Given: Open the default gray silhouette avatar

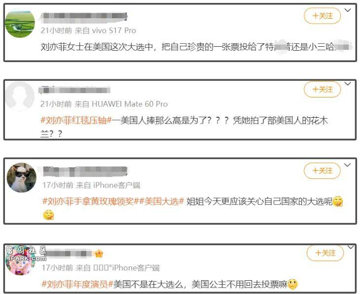Looking at the screenshot, I should pos(20,97).
